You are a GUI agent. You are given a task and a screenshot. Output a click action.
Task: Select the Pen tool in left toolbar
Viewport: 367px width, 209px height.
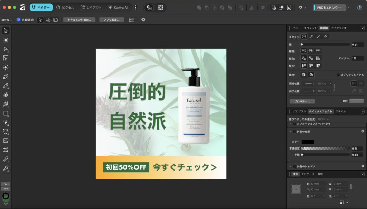point(6,77)
